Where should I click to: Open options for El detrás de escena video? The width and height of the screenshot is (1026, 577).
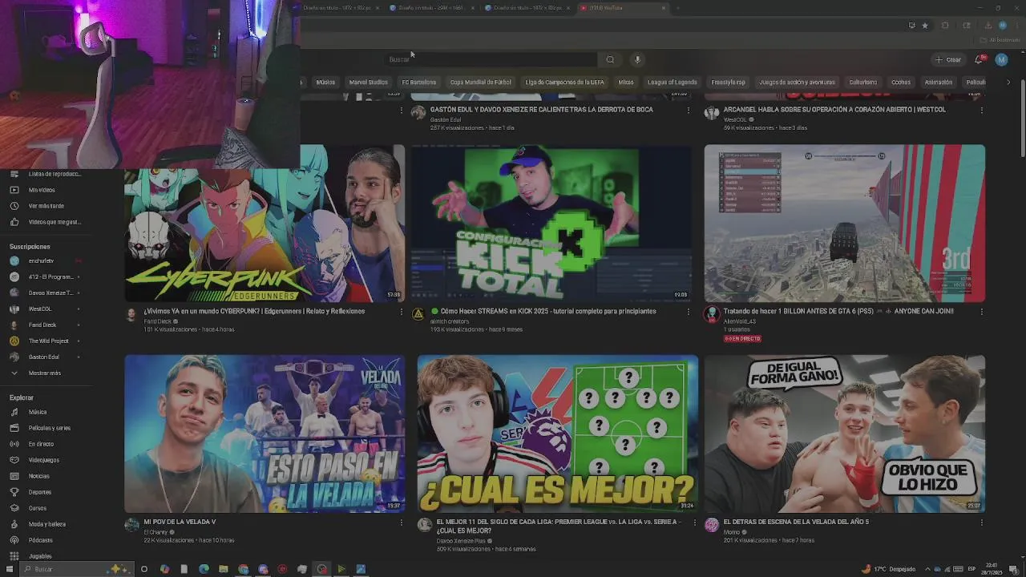(982, 523)
